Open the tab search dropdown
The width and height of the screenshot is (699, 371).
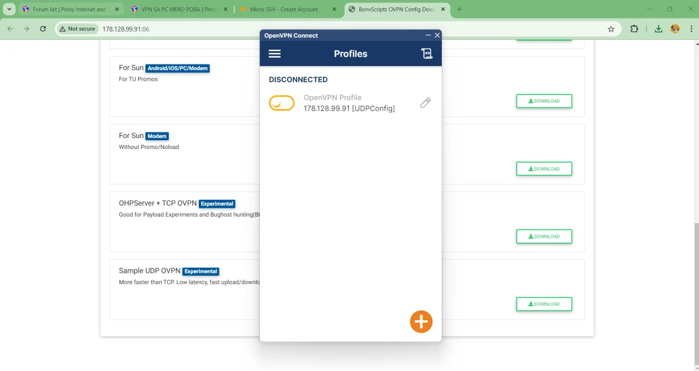click(10, 9)
